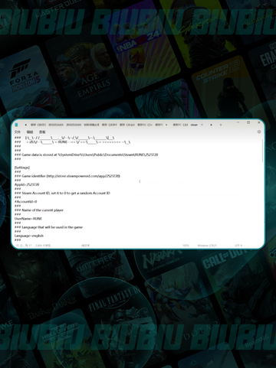276x368 pixels.
Task: Place cursor on the UserName=RUNE line
Action: click(x=28, y=219)
